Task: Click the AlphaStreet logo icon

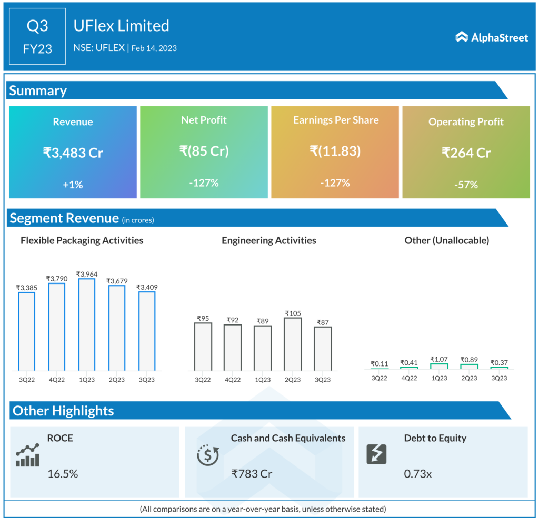Action: pos(462,37)
